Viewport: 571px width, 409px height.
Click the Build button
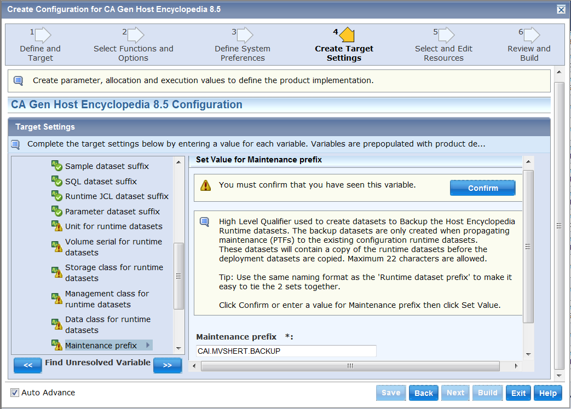[x=488, y=393]
